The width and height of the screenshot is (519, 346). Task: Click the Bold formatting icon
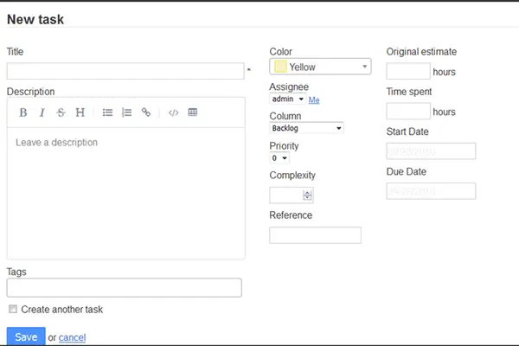23,112
